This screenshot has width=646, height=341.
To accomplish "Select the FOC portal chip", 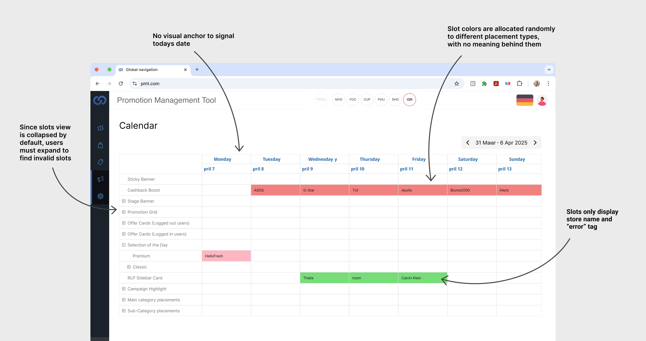I will (353, 100).
